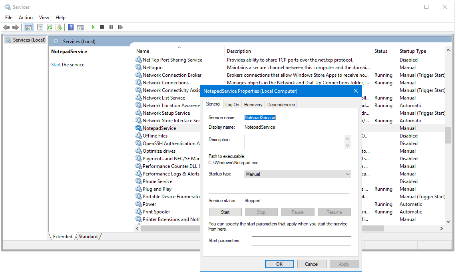
Task: Click the vertical scrollbar up arrow in services list
Action: [448, 50]
